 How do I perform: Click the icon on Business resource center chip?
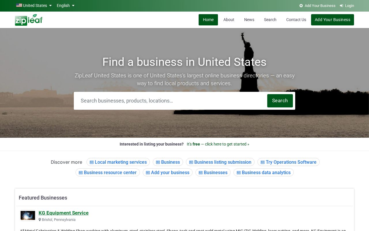[81, 173]
